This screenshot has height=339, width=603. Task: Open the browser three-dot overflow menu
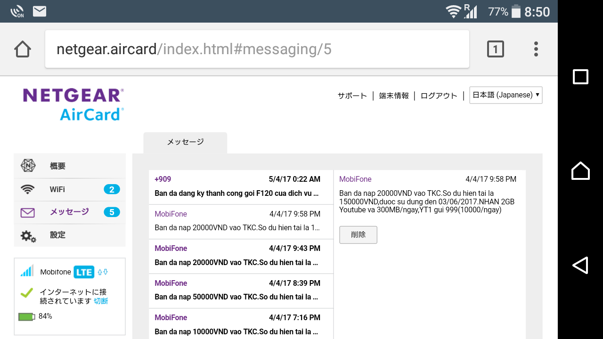[x=536, y=49]
